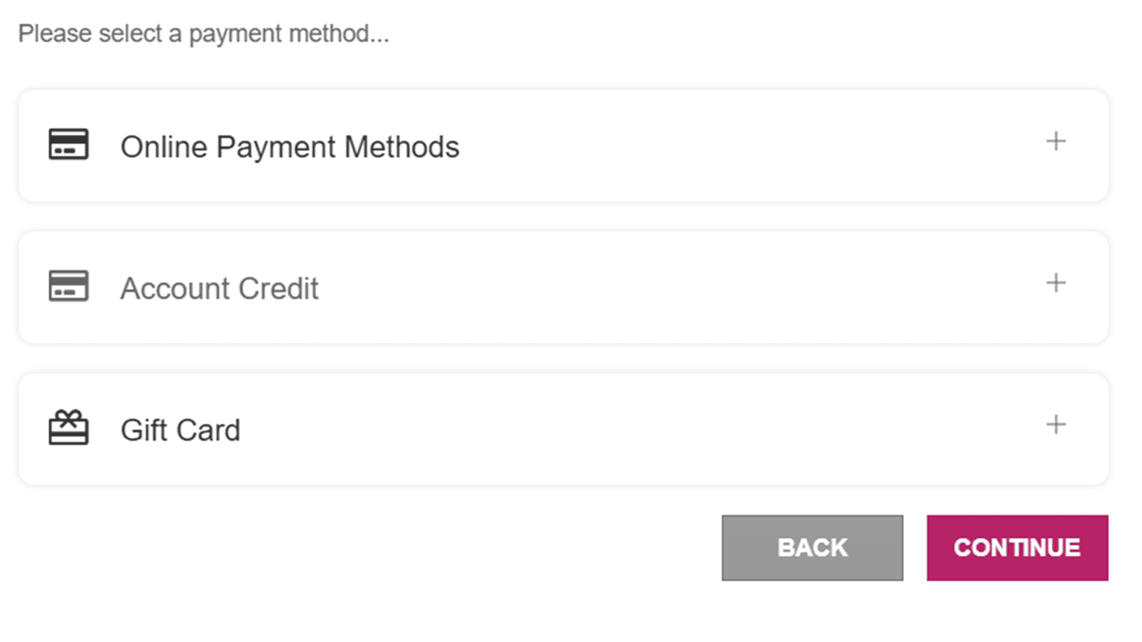
Task: Choose the Account Credit label text
Action: 219,288
